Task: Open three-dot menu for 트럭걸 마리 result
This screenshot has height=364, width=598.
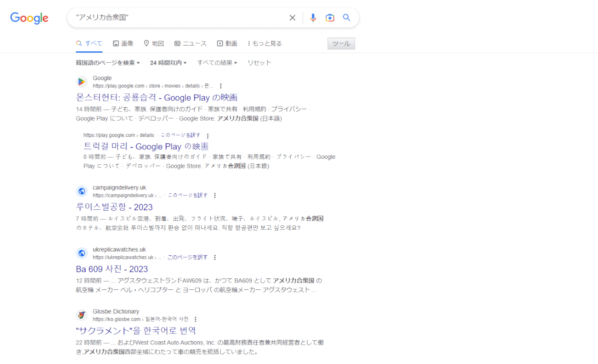Action: (208, 136)
